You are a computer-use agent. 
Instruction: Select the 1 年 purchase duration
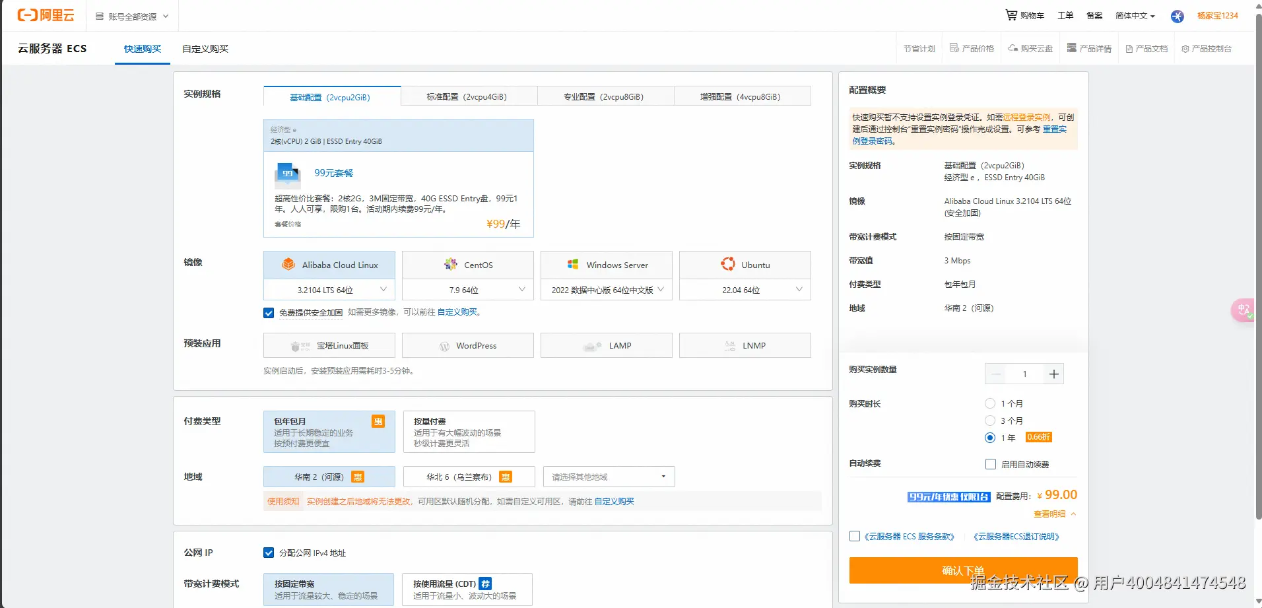click(990, 438)
